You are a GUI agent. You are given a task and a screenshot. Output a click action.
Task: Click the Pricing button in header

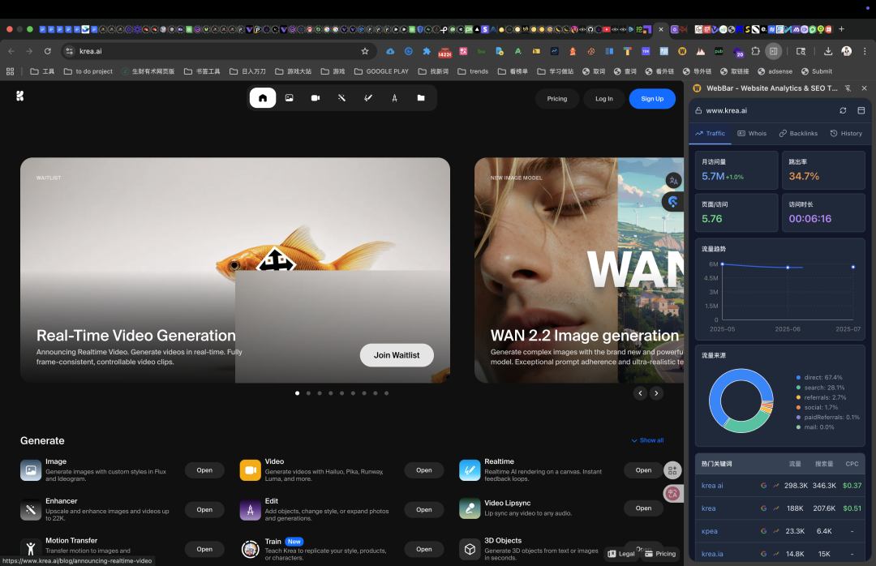coord(557,99)
